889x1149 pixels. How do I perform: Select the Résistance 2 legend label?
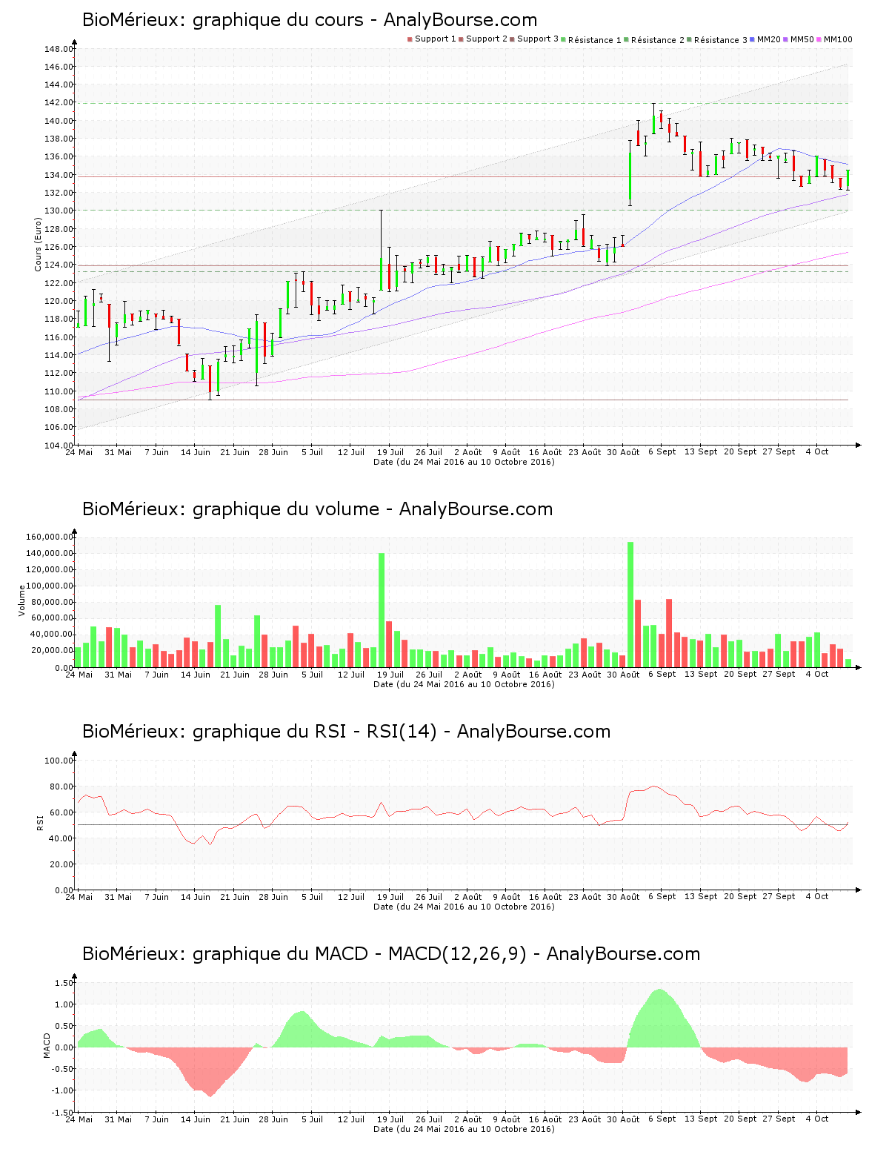(x=658, y=39)
